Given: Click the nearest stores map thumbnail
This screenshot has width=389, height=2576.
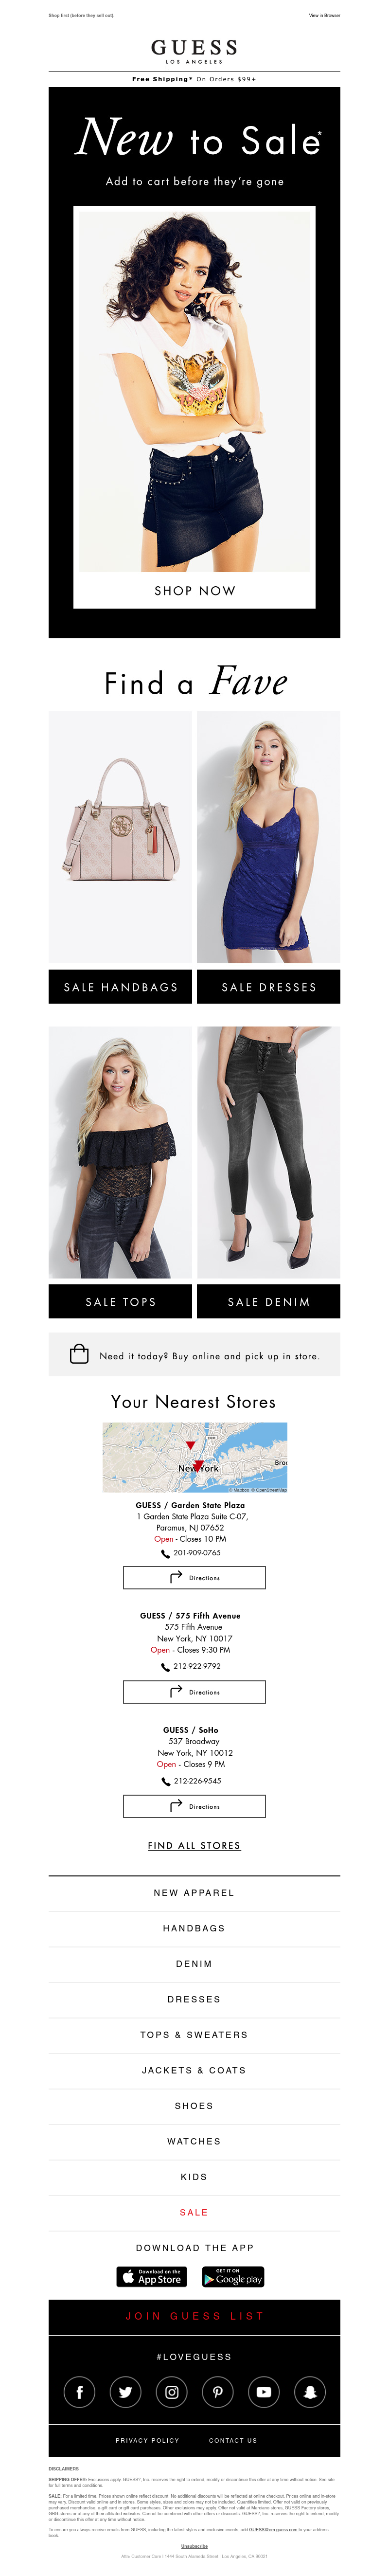Looking at the screenshot, I should (195, 1458).
